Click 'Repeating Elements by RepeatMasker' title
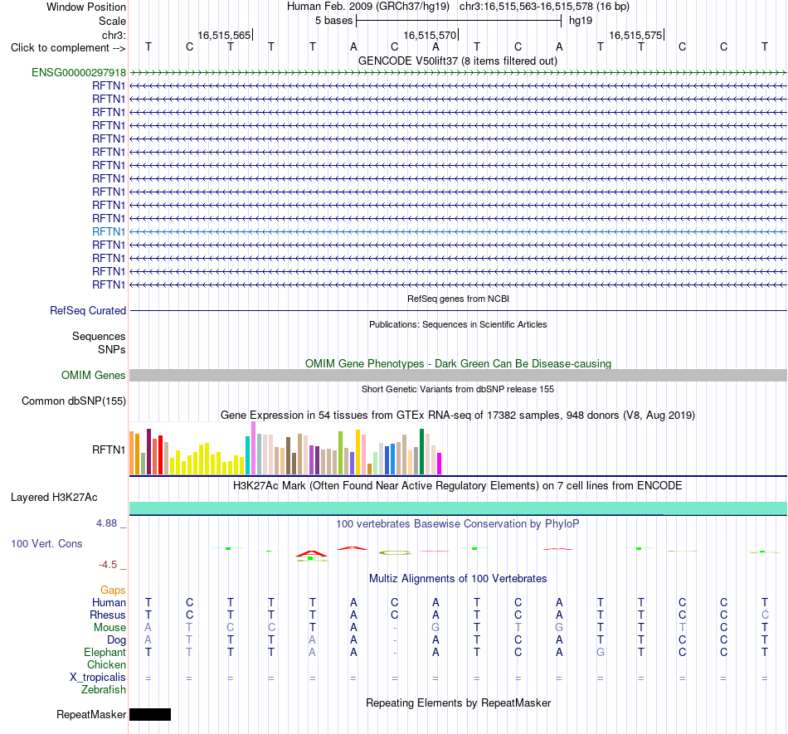This screenshot has width=788, height=734. 459,702
